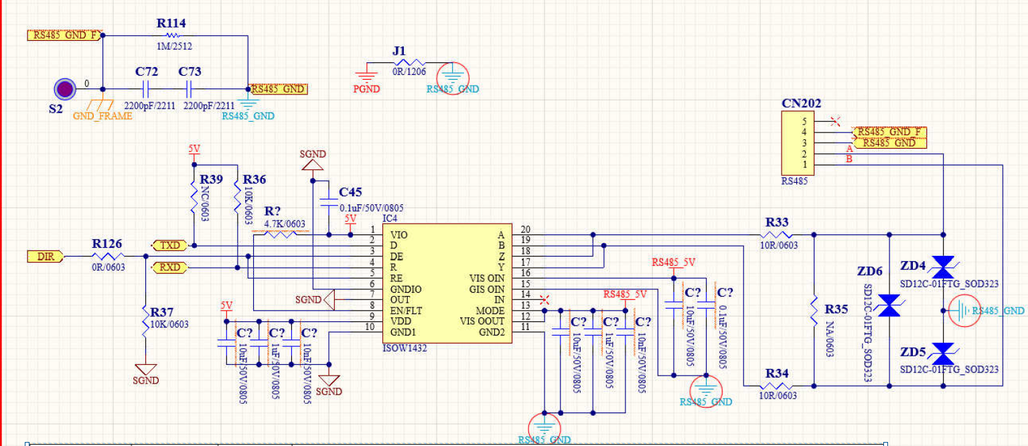Select the RS485_GND_F port at top left

point(65,35)
